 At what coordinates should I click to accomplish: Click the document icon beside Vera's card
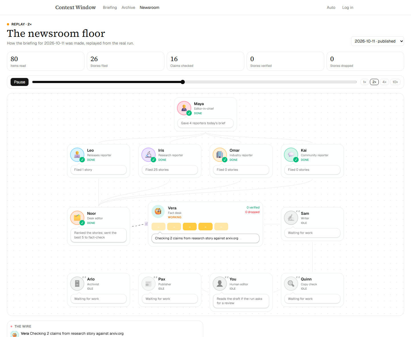146,224
